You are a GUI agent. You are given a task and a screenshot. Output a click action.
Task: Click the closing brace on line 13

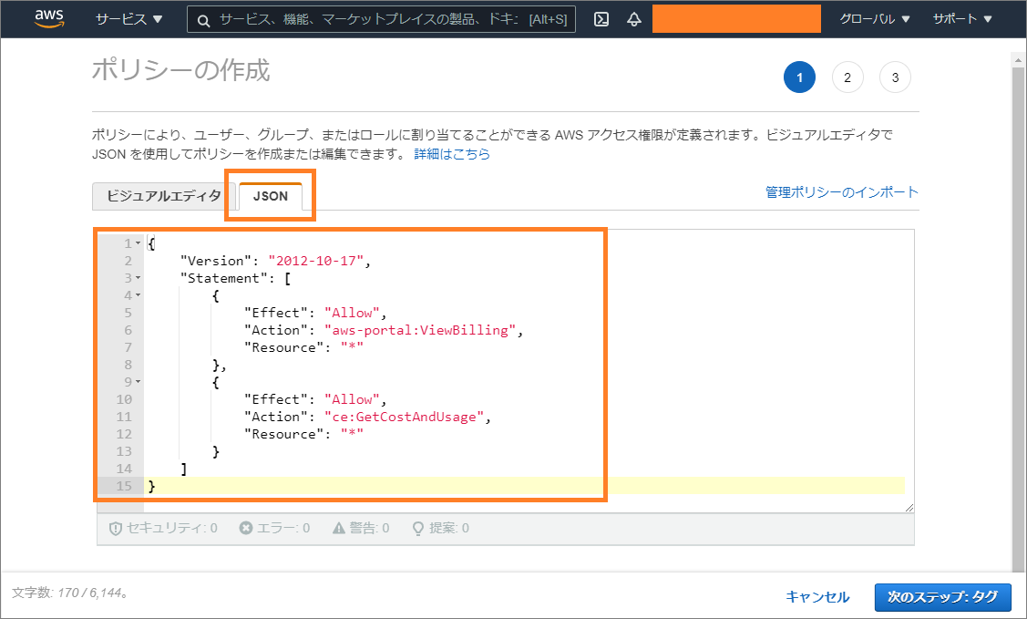(x=216, y=451)
